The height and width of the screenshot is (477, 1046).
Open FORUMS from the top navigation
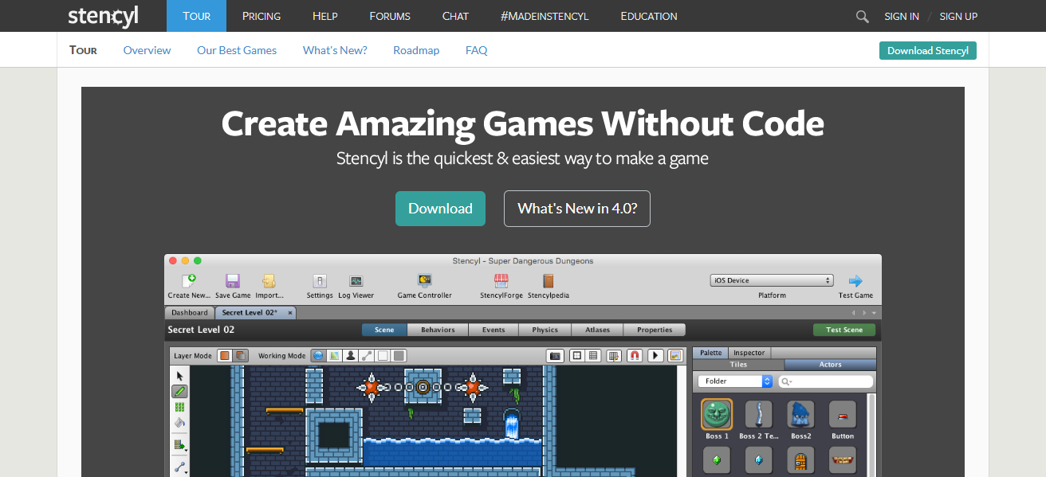pyautogui.click(x=390, y=16)
